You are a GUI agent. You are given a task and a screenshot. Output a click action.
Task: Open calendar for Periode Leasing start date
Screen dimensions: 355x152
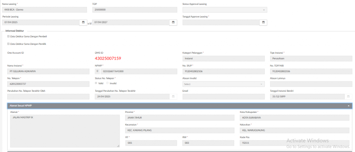[x=83, y=22]
